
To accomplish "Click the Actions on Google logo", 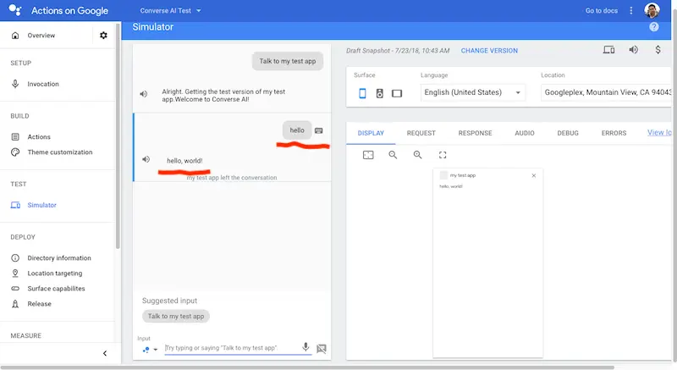I will [15, 10].
